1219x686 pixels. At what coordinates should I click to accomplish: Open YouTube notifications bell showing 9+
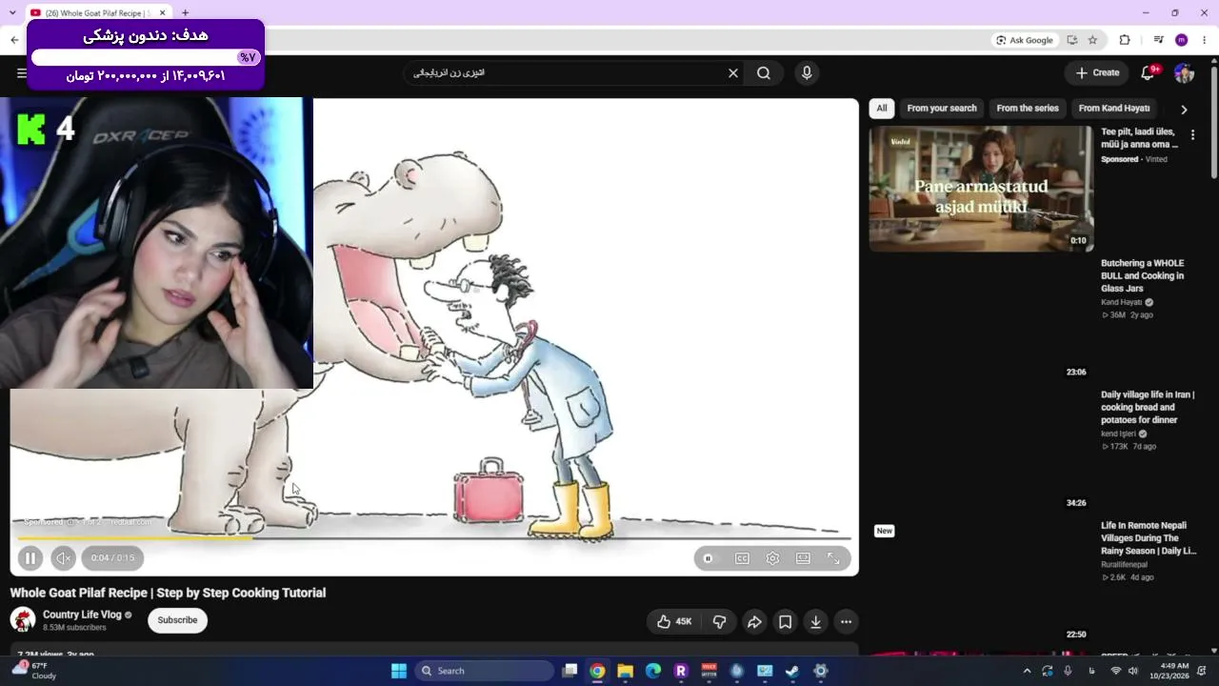1149,73
